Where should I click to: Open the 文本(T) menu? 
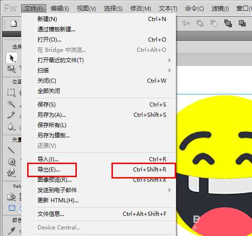tap(168, 8)
